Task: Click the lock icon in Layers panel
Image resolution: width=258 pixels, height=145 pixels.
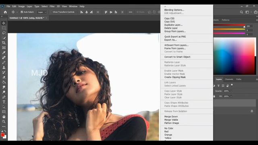Action: (x=252, y=111)
